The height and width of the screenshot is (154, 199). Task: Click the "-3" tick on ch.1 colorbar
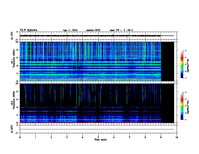(x=185, y=51)
